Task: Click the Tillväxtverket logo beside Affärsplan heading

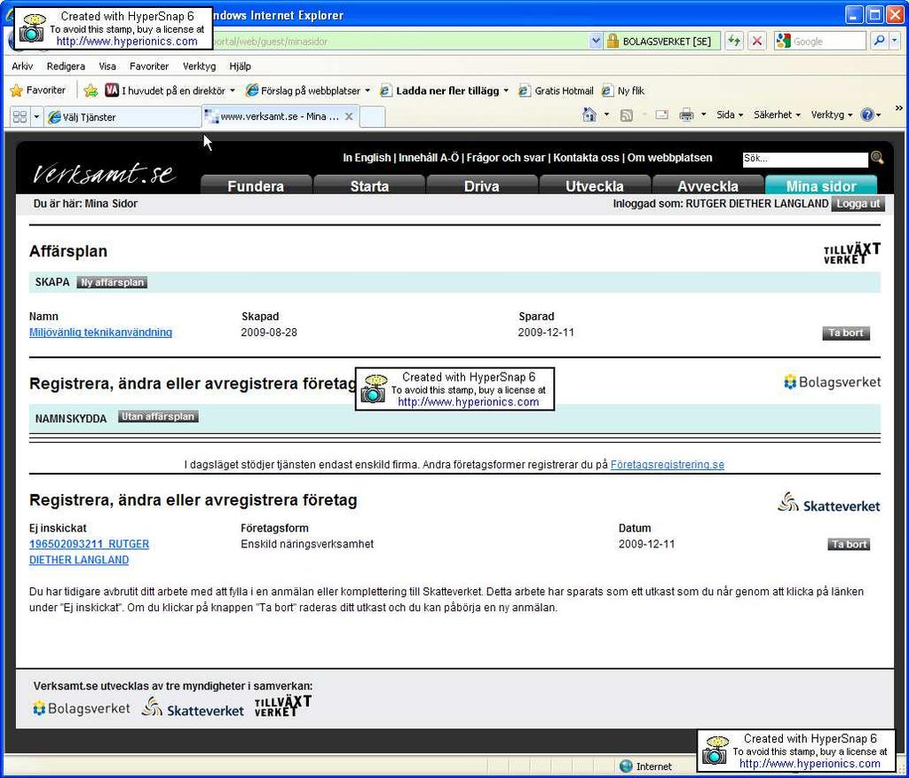Action: coord(851,253)
